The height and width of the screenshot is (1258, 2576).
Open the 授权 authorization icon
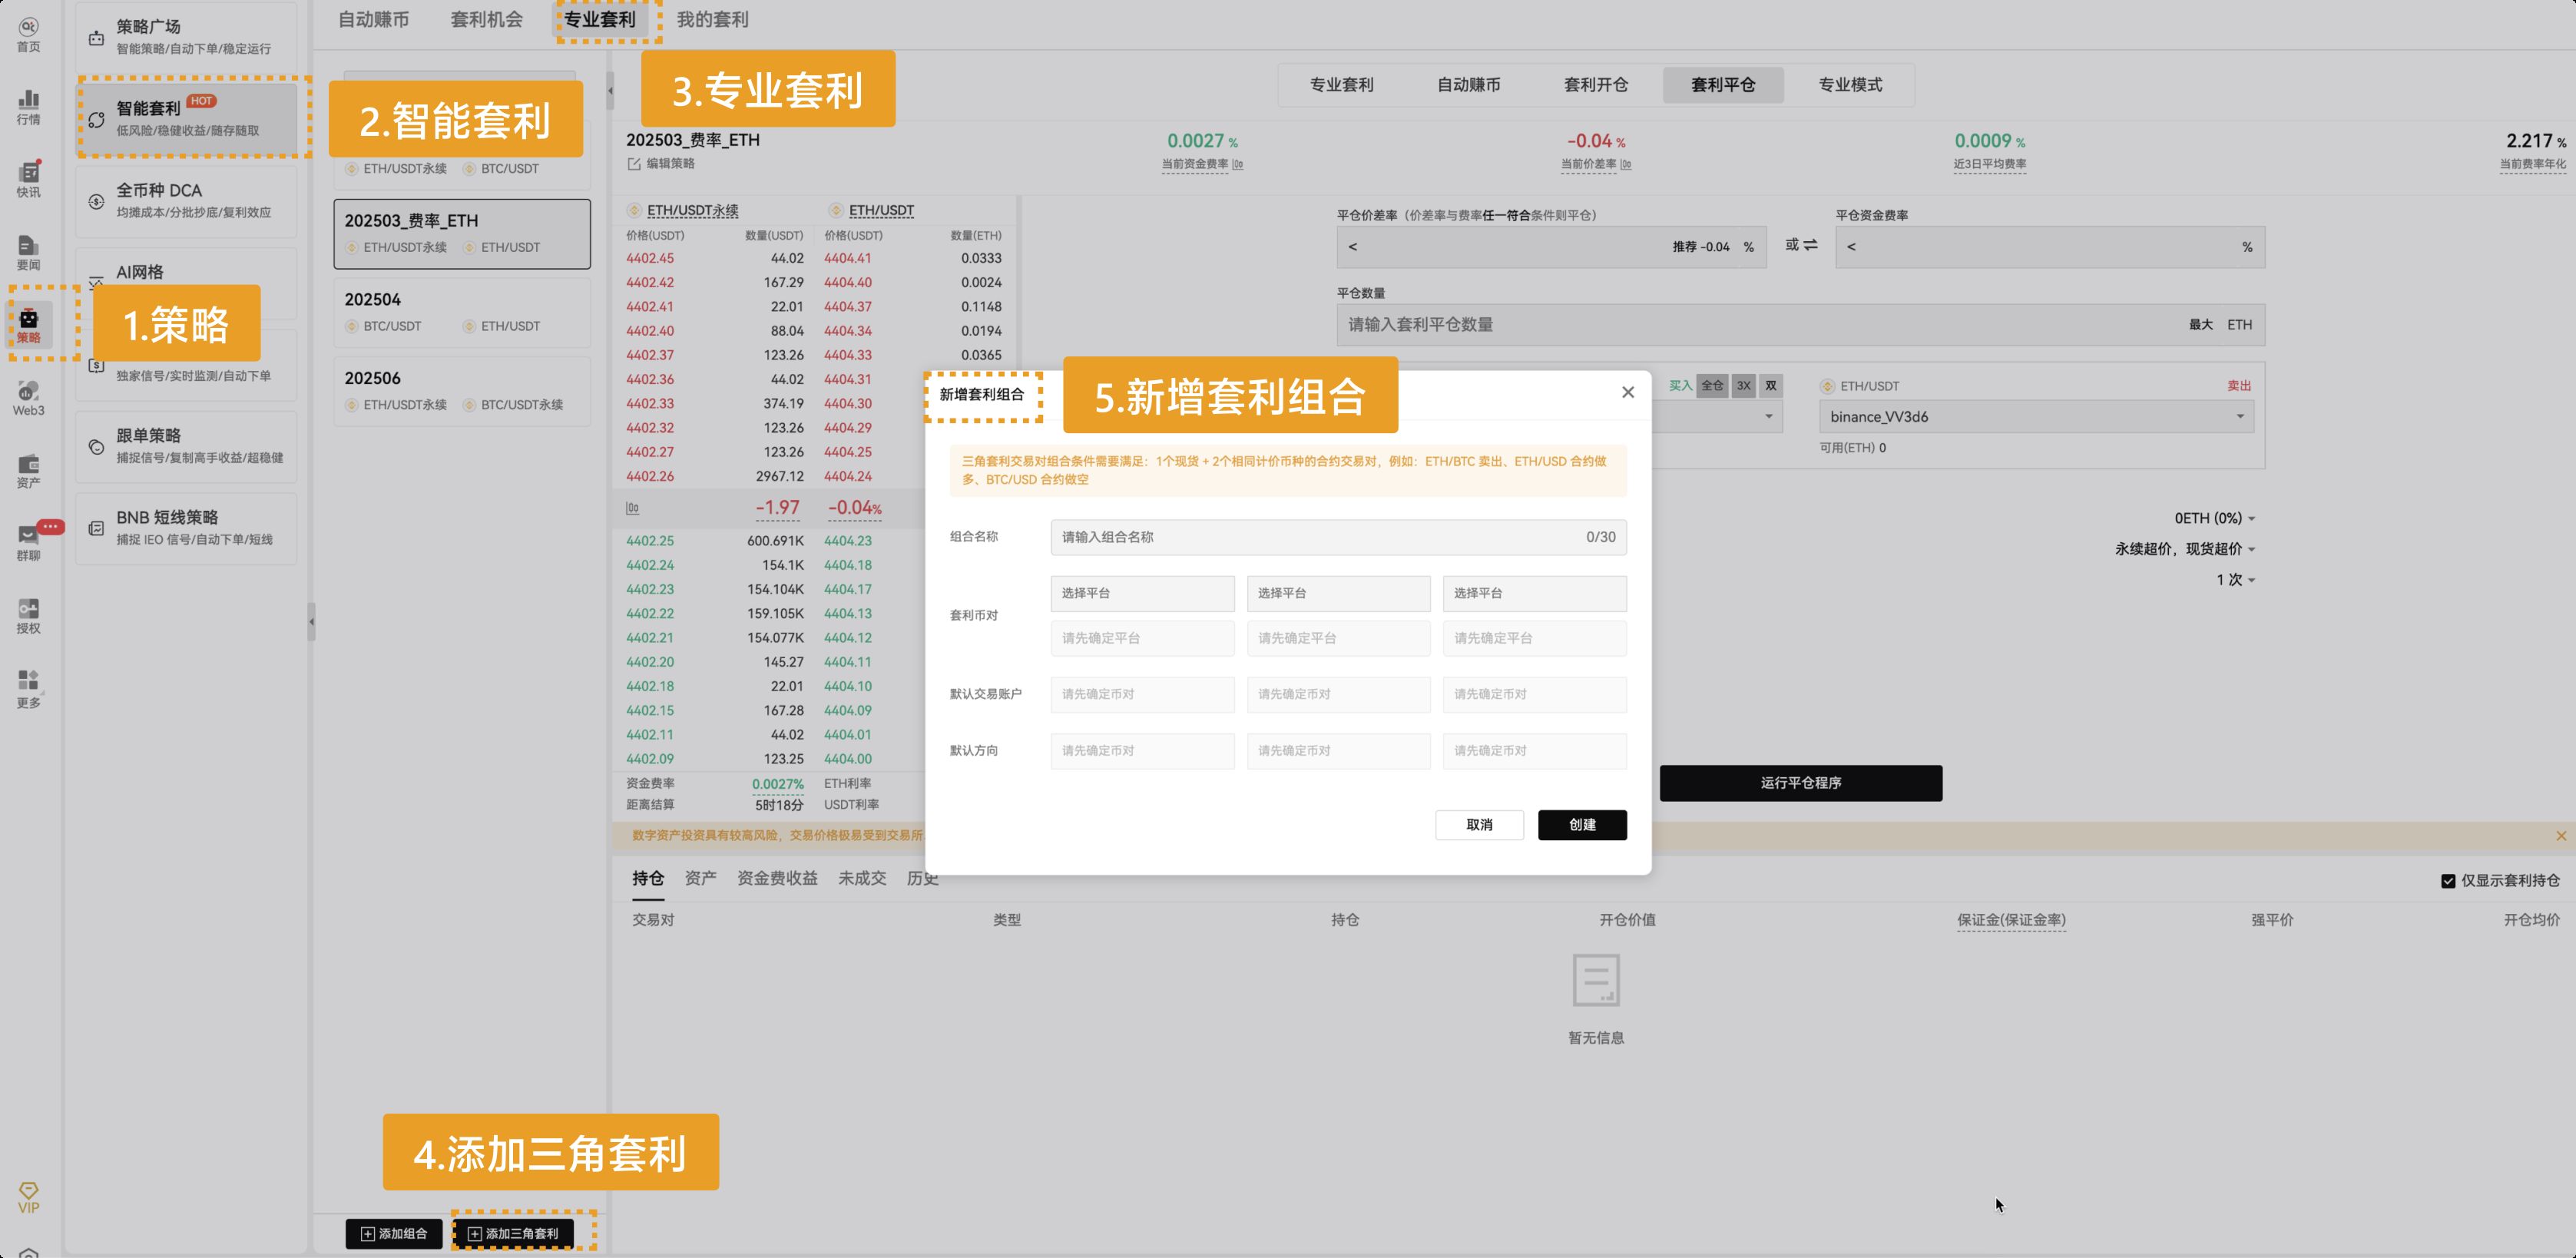point(28,616)
